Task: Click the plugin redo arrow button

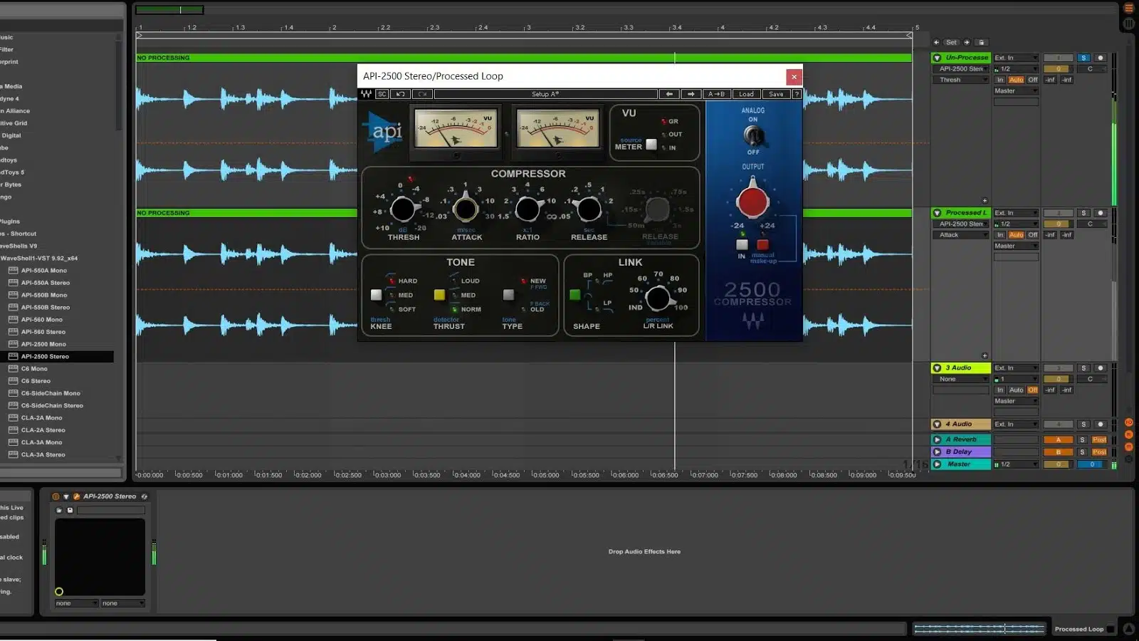Action: [x=422, y=94]
